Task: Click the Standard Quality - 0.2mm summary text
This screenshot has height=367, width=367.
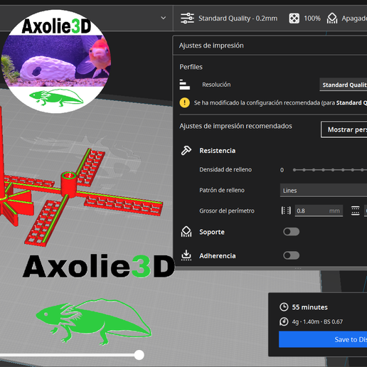Action: [x=238, y=18]
